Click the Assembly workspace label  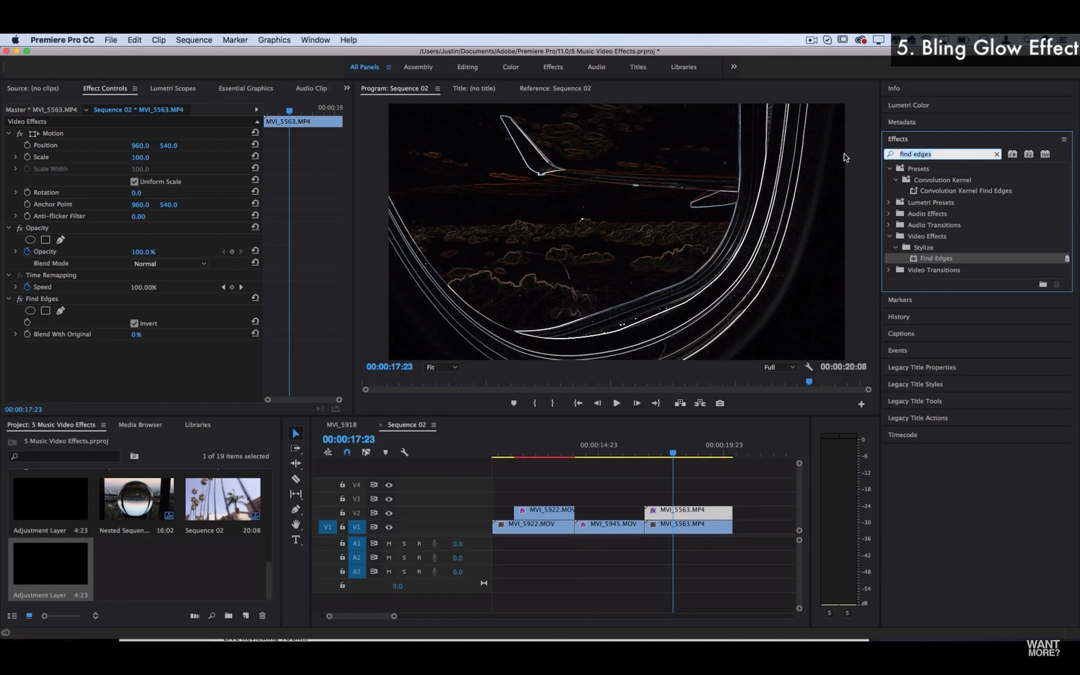418,66
